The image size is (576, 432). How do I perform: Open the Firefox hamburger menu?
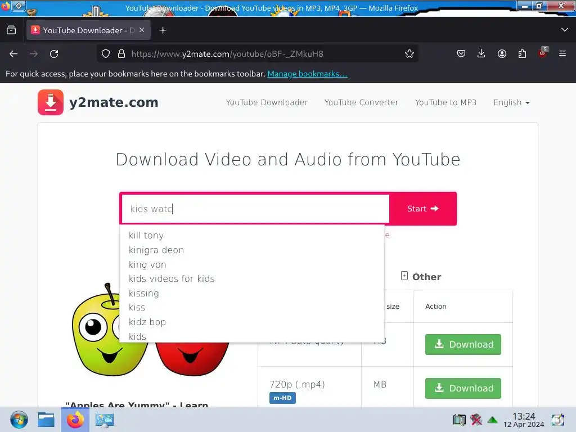(562, 53)
